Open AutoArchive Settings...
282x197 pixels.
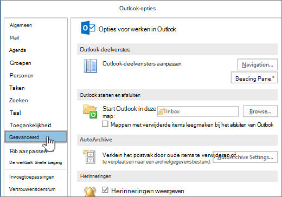click(x=245, y=157)
